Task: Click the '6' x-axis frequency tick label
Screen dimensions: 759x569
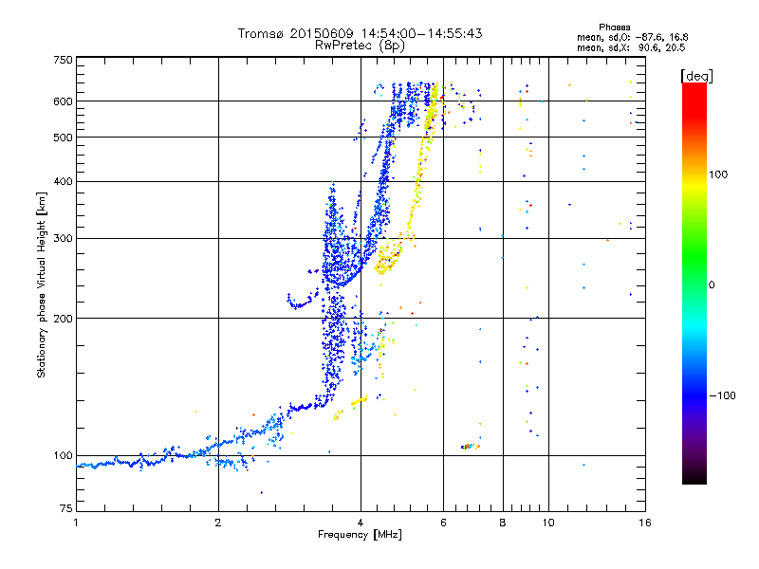Action: click(443, 523)
